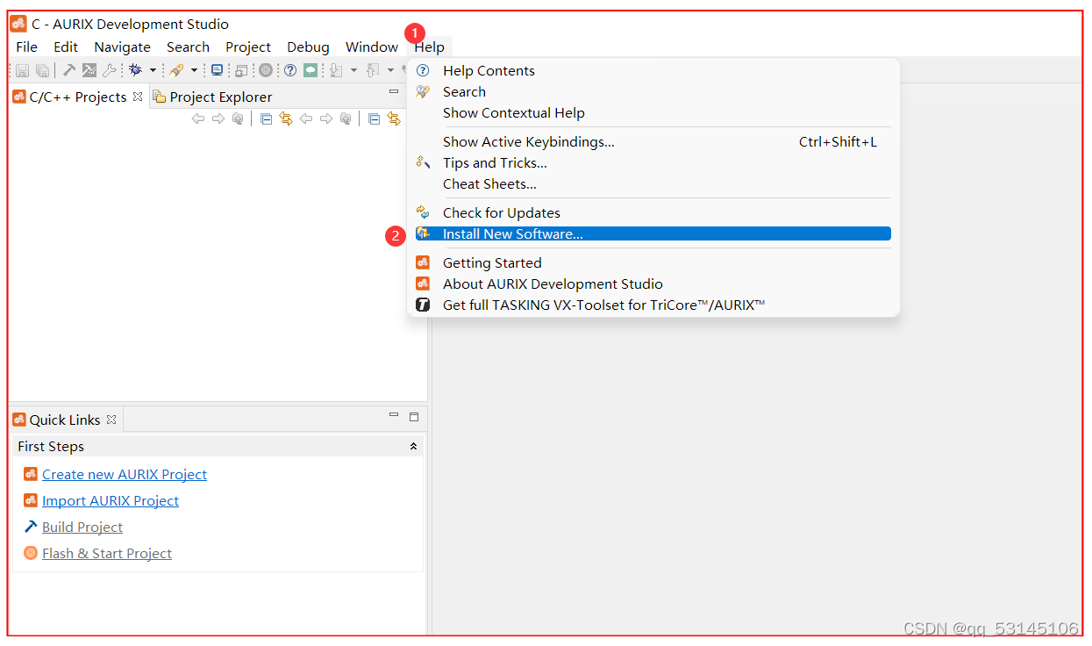Click the Check for Updates menu icon

[x=423, y=212]
